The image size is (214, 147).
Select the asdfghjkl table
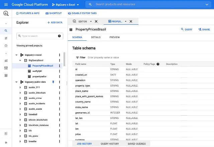(37, 71)
